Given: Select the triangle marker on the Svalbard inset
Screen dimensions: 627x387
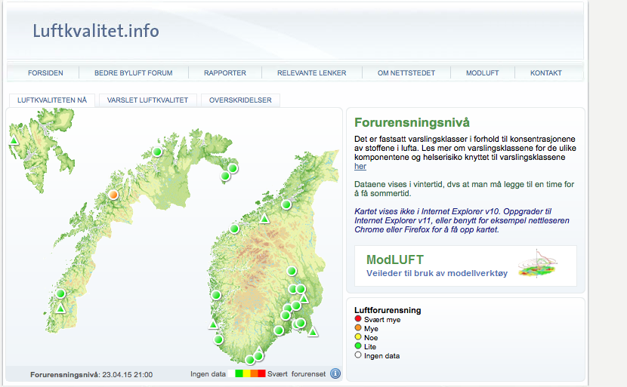Looking at the screenshot, I should click(x=14, y=141).
